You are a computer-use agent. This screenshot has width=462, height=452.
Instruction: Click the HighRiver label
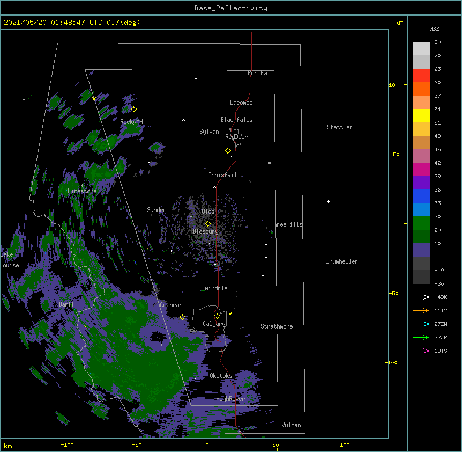pos(230,399)
